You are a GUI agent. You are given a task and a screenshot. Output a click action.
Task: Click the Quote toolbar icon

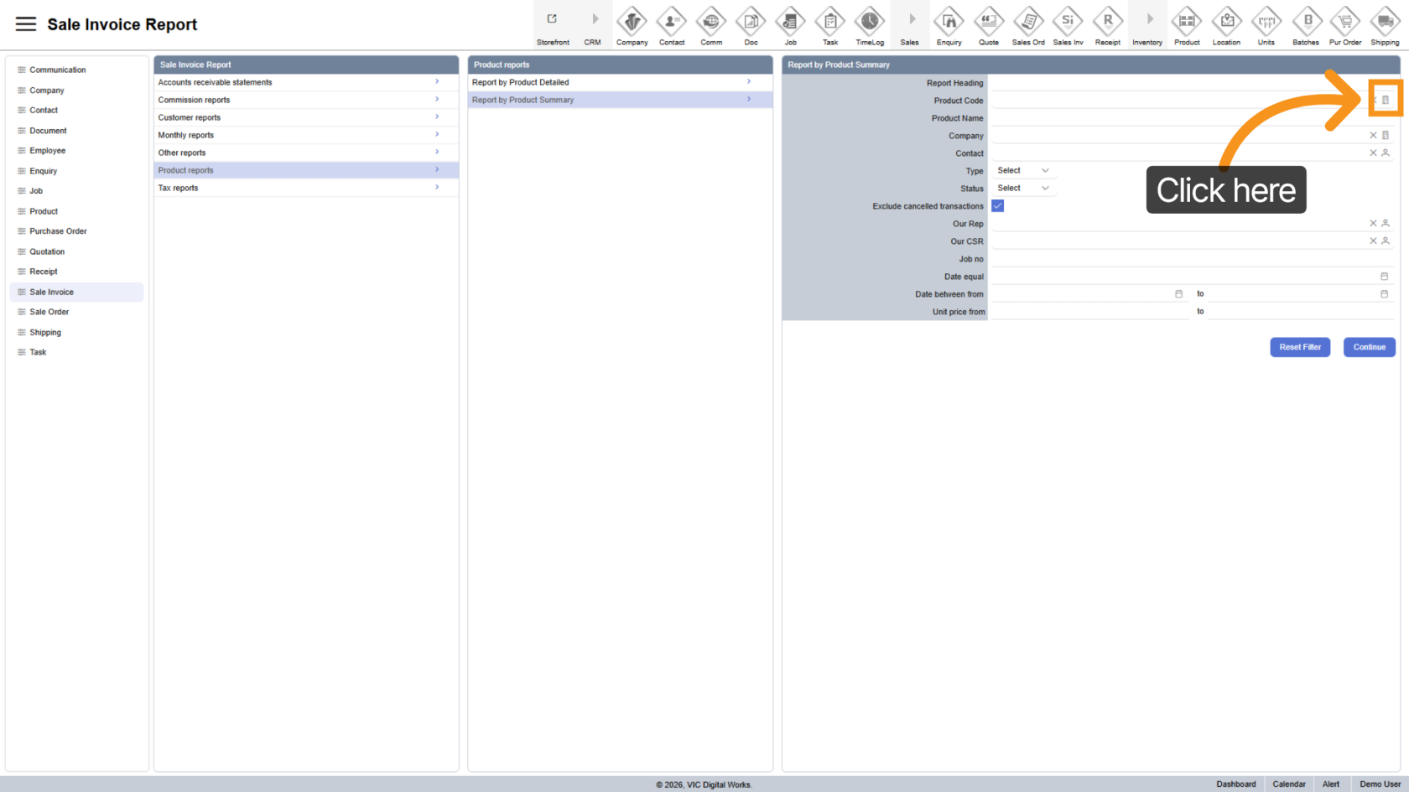(989, 22)
